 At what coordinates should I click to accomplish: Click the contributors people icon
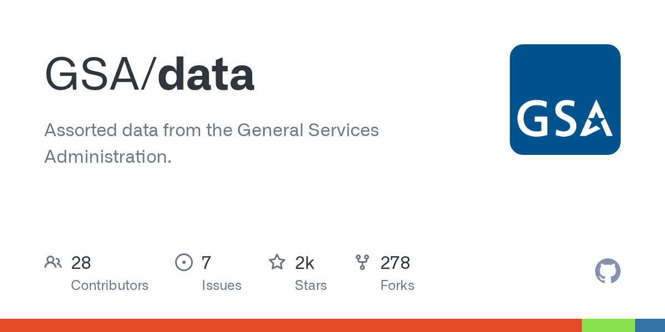coord(53,262)
